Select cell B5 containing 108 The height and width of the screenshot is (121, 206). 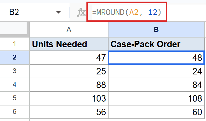click(156, 98)
